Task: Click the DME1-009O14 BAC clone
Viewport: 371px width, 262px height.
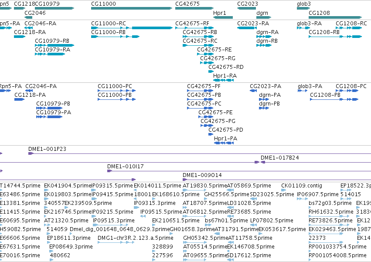Action: 202,175
